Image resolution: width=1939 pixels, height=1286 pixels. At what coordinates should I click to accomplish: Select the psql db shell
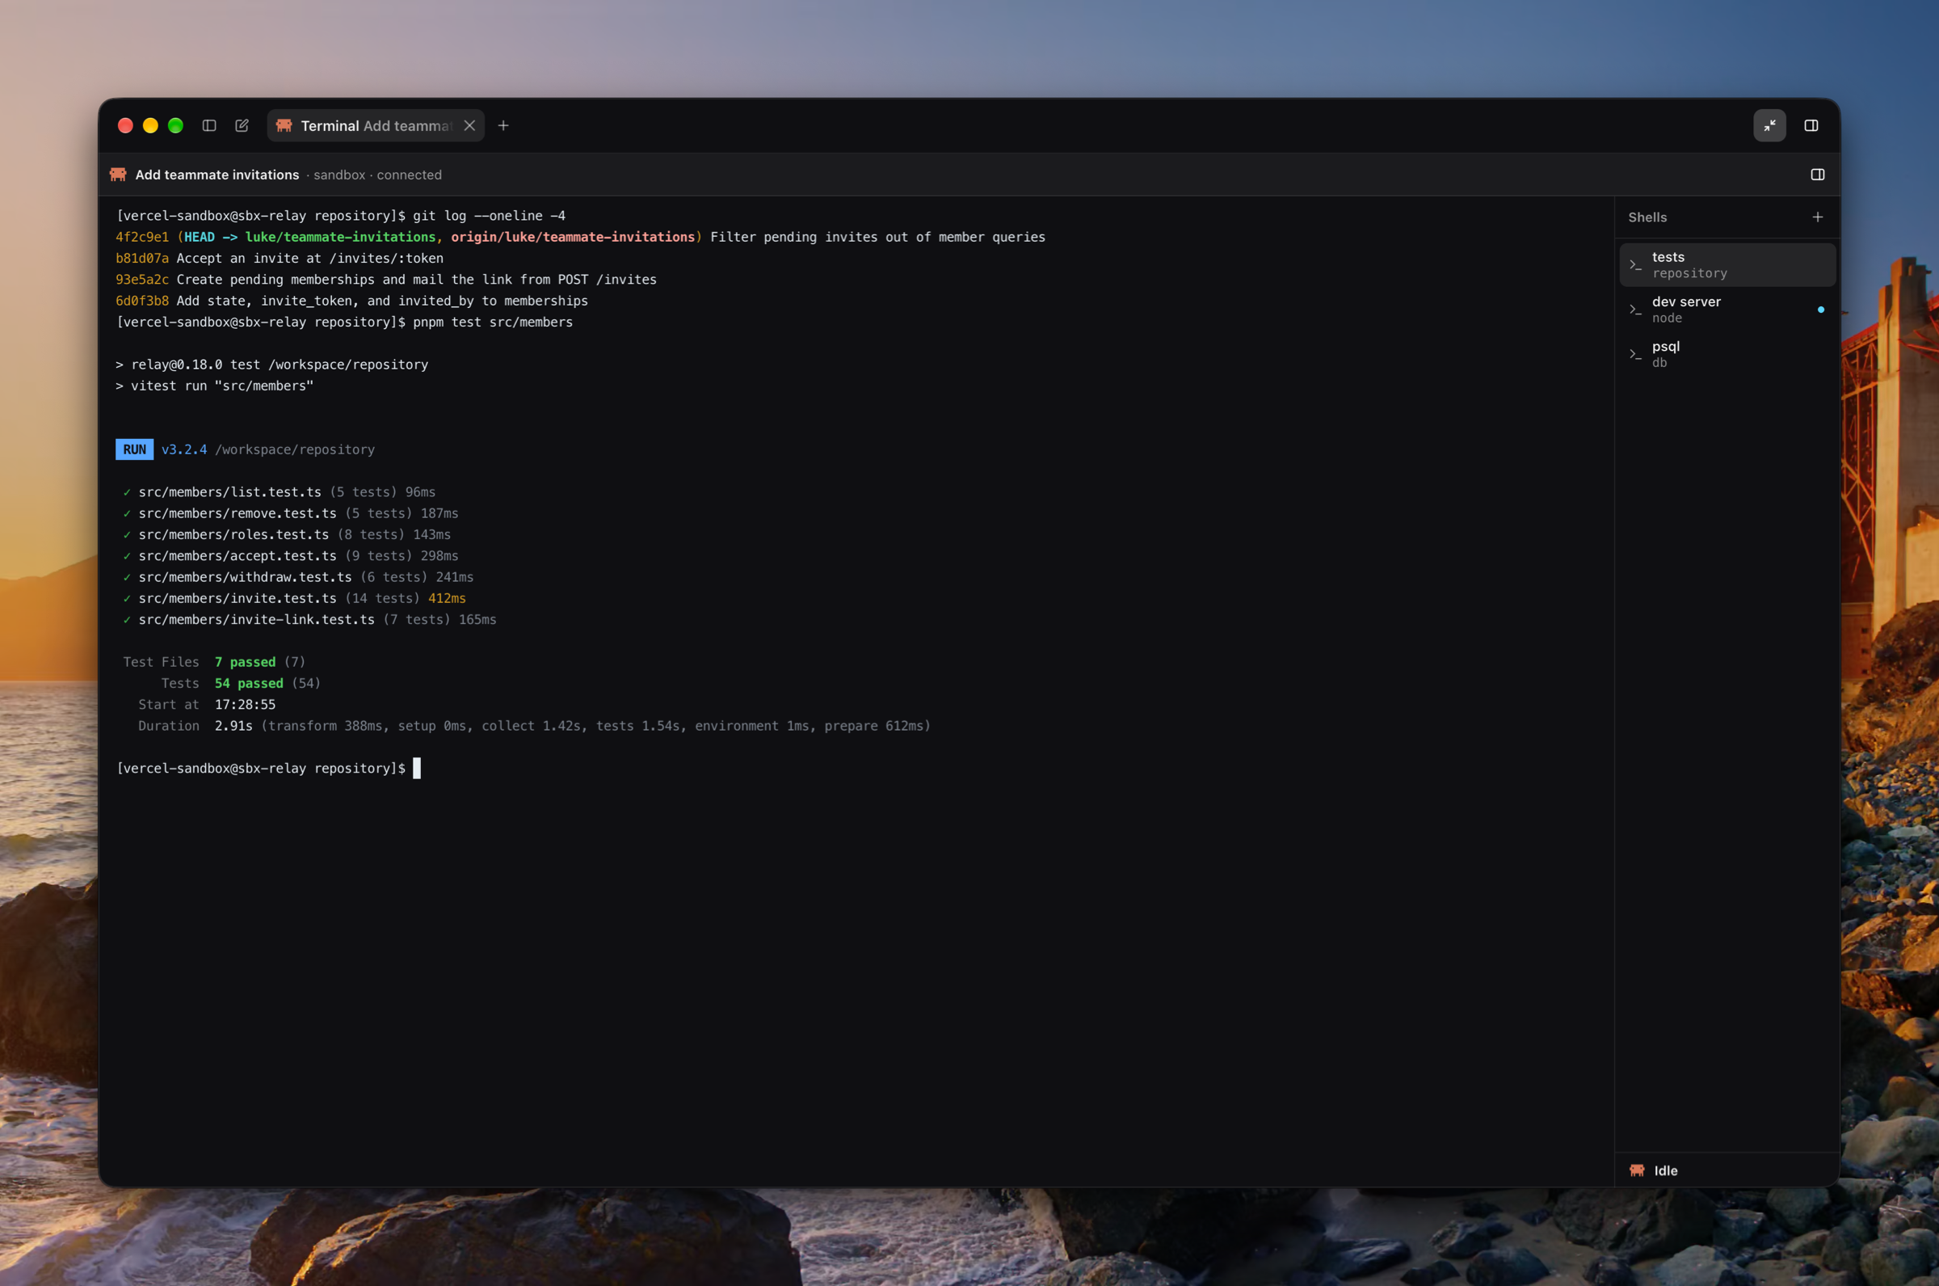pyautogui.click(x=1727, y=354)
